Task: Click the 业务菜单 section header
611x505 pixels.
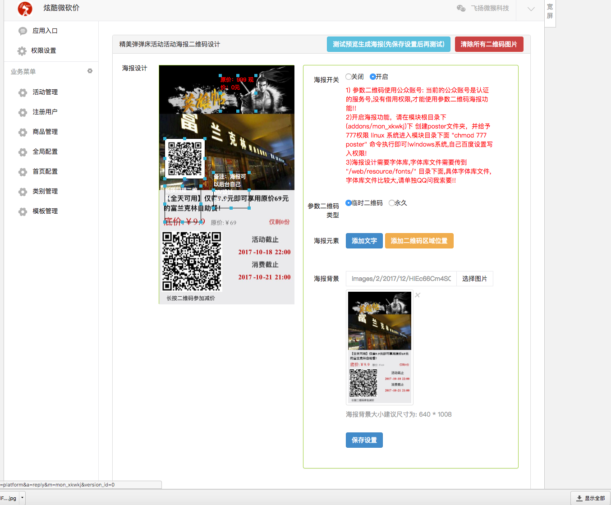Action: (23, 72)
